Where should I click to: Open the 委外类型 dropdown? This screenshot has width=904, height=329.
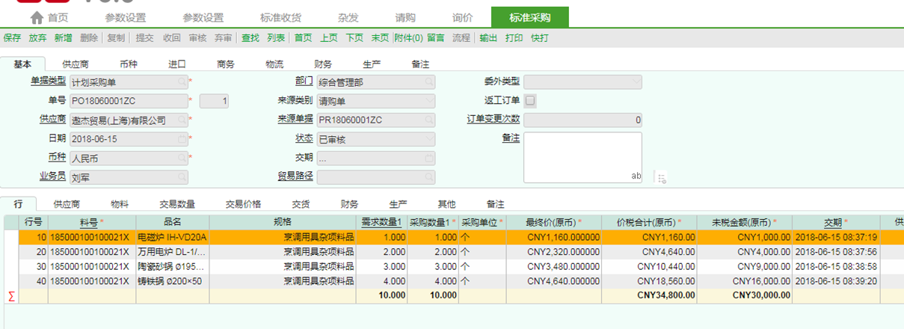[x=635, y=82]
